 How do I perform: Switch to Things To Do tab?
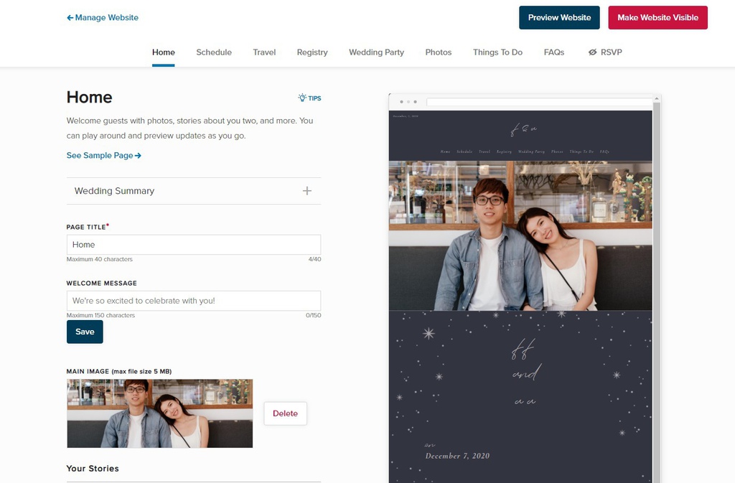497,52
